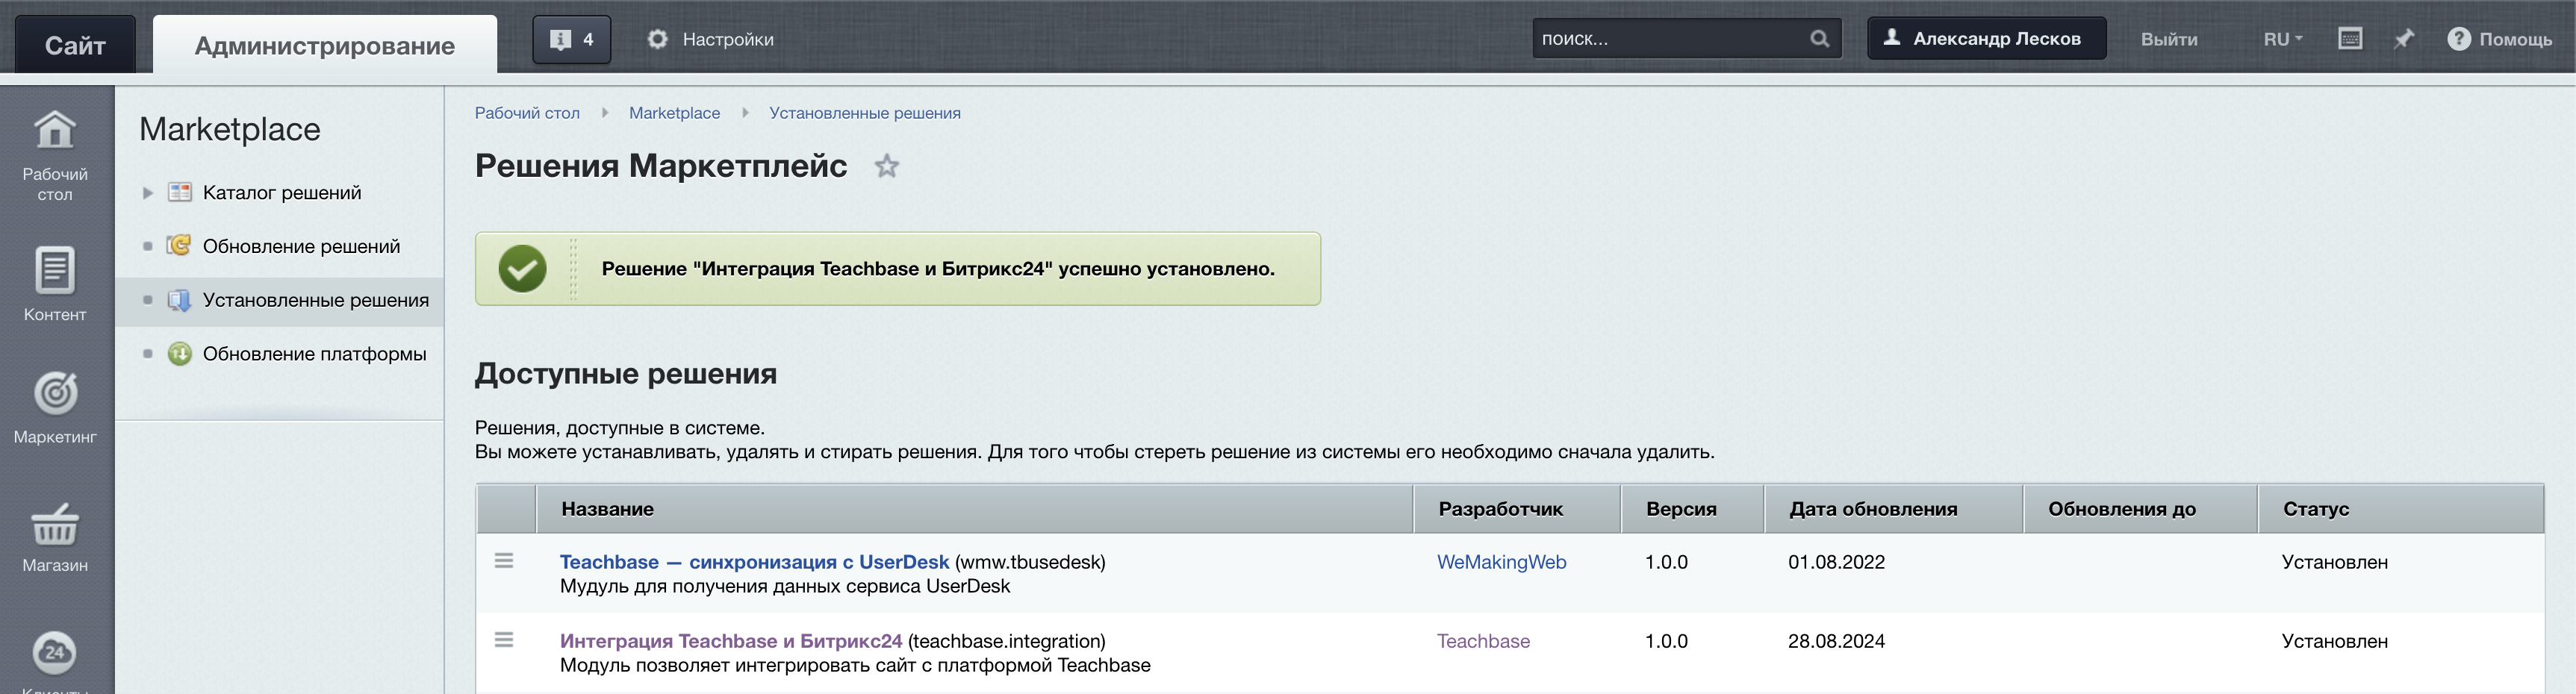The width and height of the screenshot is (2576, 694).
Task: Click the Разработчик column header
Action: point(1517,509)
